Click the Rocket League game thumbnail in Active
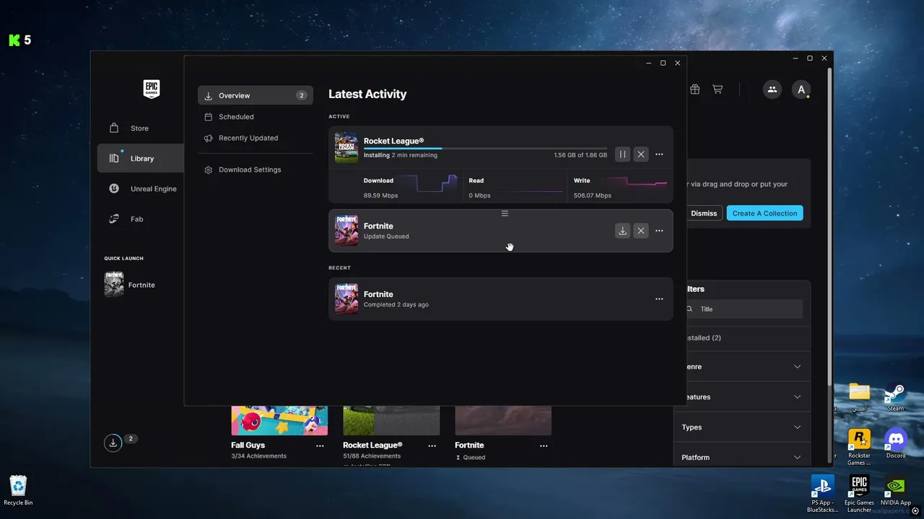This screenshot has height=519, width=924. [x=346, y=148]
